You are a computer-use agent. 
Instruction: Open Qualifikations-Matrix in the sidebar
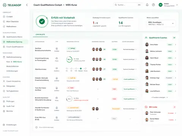13,37
